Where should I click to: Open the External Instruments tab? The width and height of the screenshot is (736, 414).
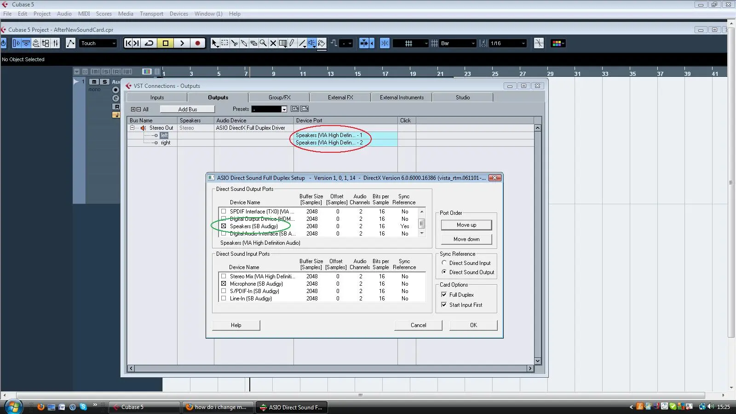point(402,98)
